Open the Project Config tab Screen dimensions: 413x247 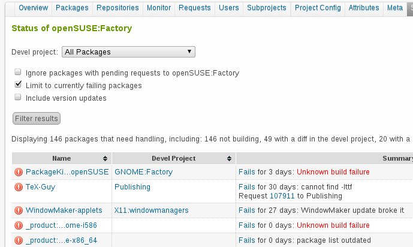(x=316, y=8)
